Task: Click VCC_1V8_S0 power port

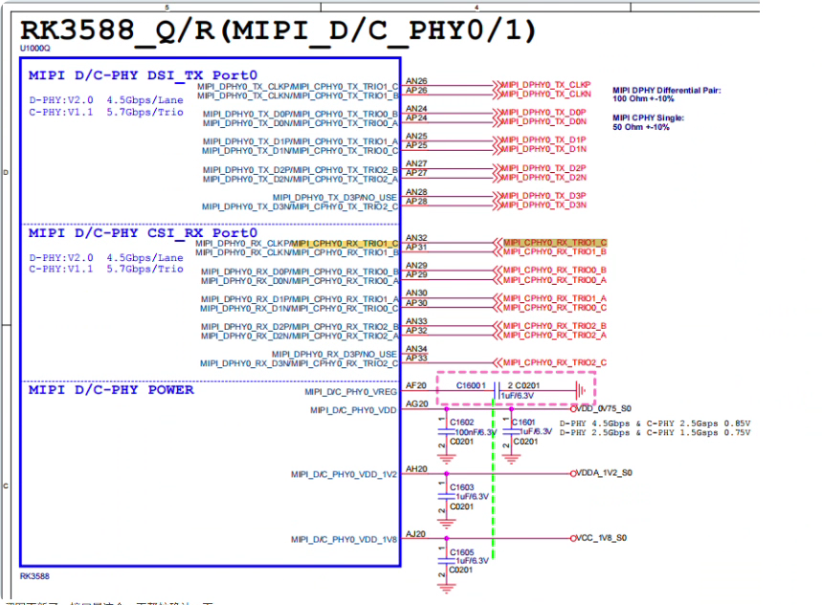Action: [x=599, y=538]
